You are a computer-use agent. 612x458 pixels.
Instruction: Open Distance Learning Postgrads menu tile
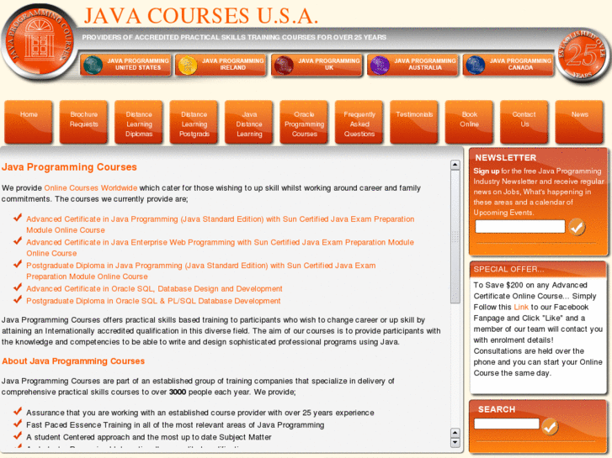tap(194, 122)
